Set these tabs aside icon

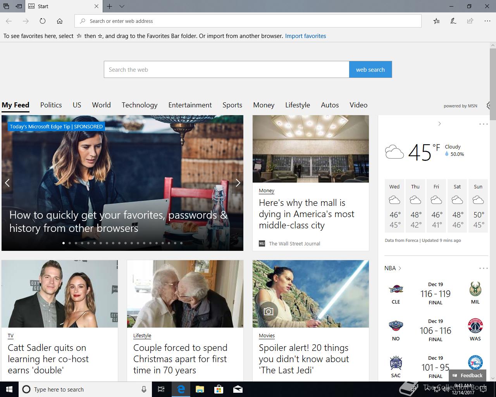pyautogui.click(x=19, y=6)
